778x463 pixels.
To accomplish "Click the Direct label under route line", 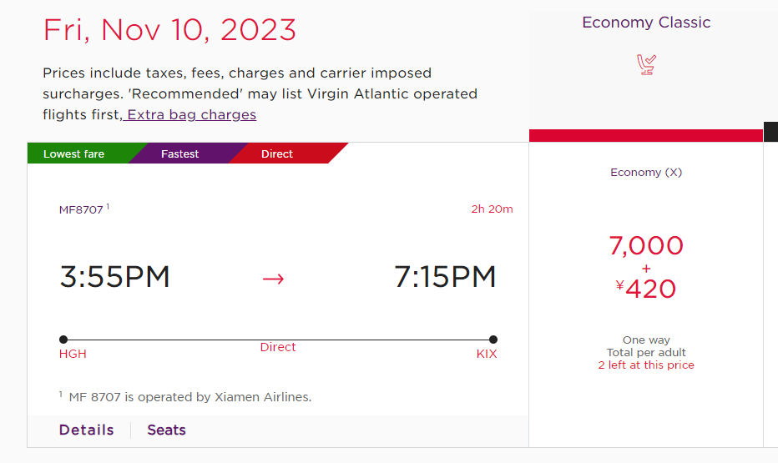I will click(x=278, y=347).
